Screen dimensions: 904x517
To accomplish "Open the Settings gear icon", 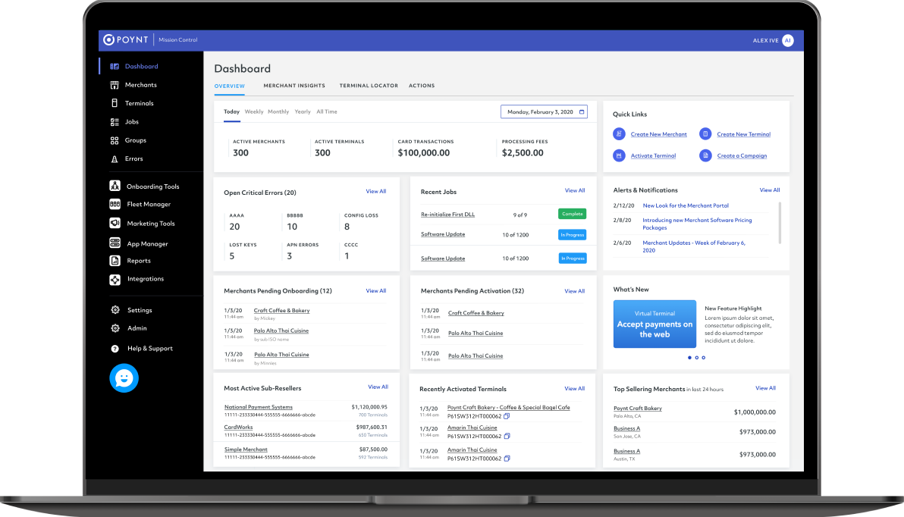I will 115,310.
